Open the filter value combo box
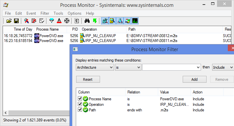Viewport: 234px width, 126px height. pos(171,67)
